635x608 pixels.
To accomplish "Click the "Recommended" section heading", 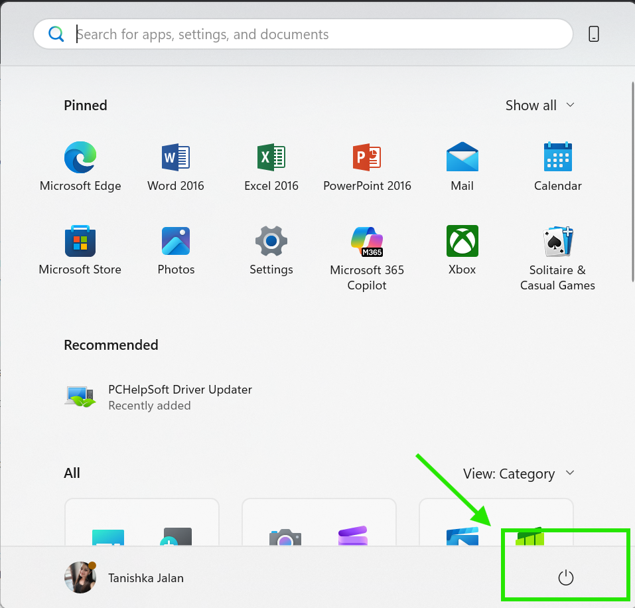I will point(111,345).
